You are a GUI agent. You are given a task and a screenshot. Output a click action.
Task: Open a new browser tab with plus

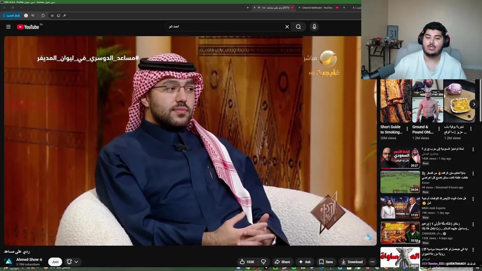(247, 8)
